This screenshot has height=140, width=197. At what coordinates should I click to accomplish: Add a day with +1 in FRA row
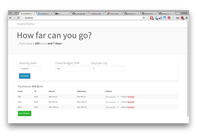[x=118, y=97]
